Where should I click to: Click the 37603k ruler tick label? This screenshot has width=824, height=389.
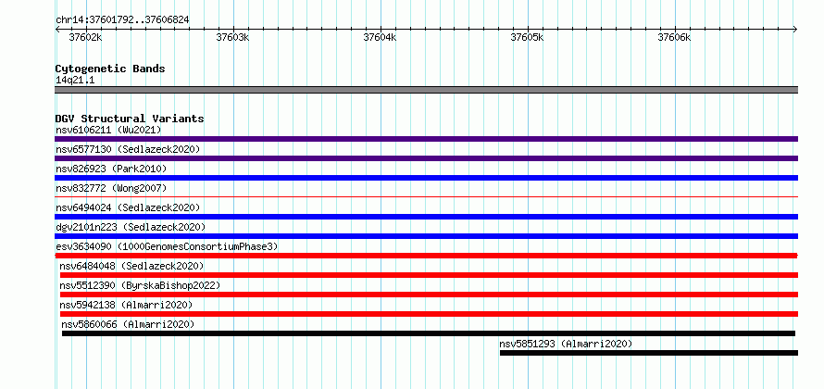[232, 37]
